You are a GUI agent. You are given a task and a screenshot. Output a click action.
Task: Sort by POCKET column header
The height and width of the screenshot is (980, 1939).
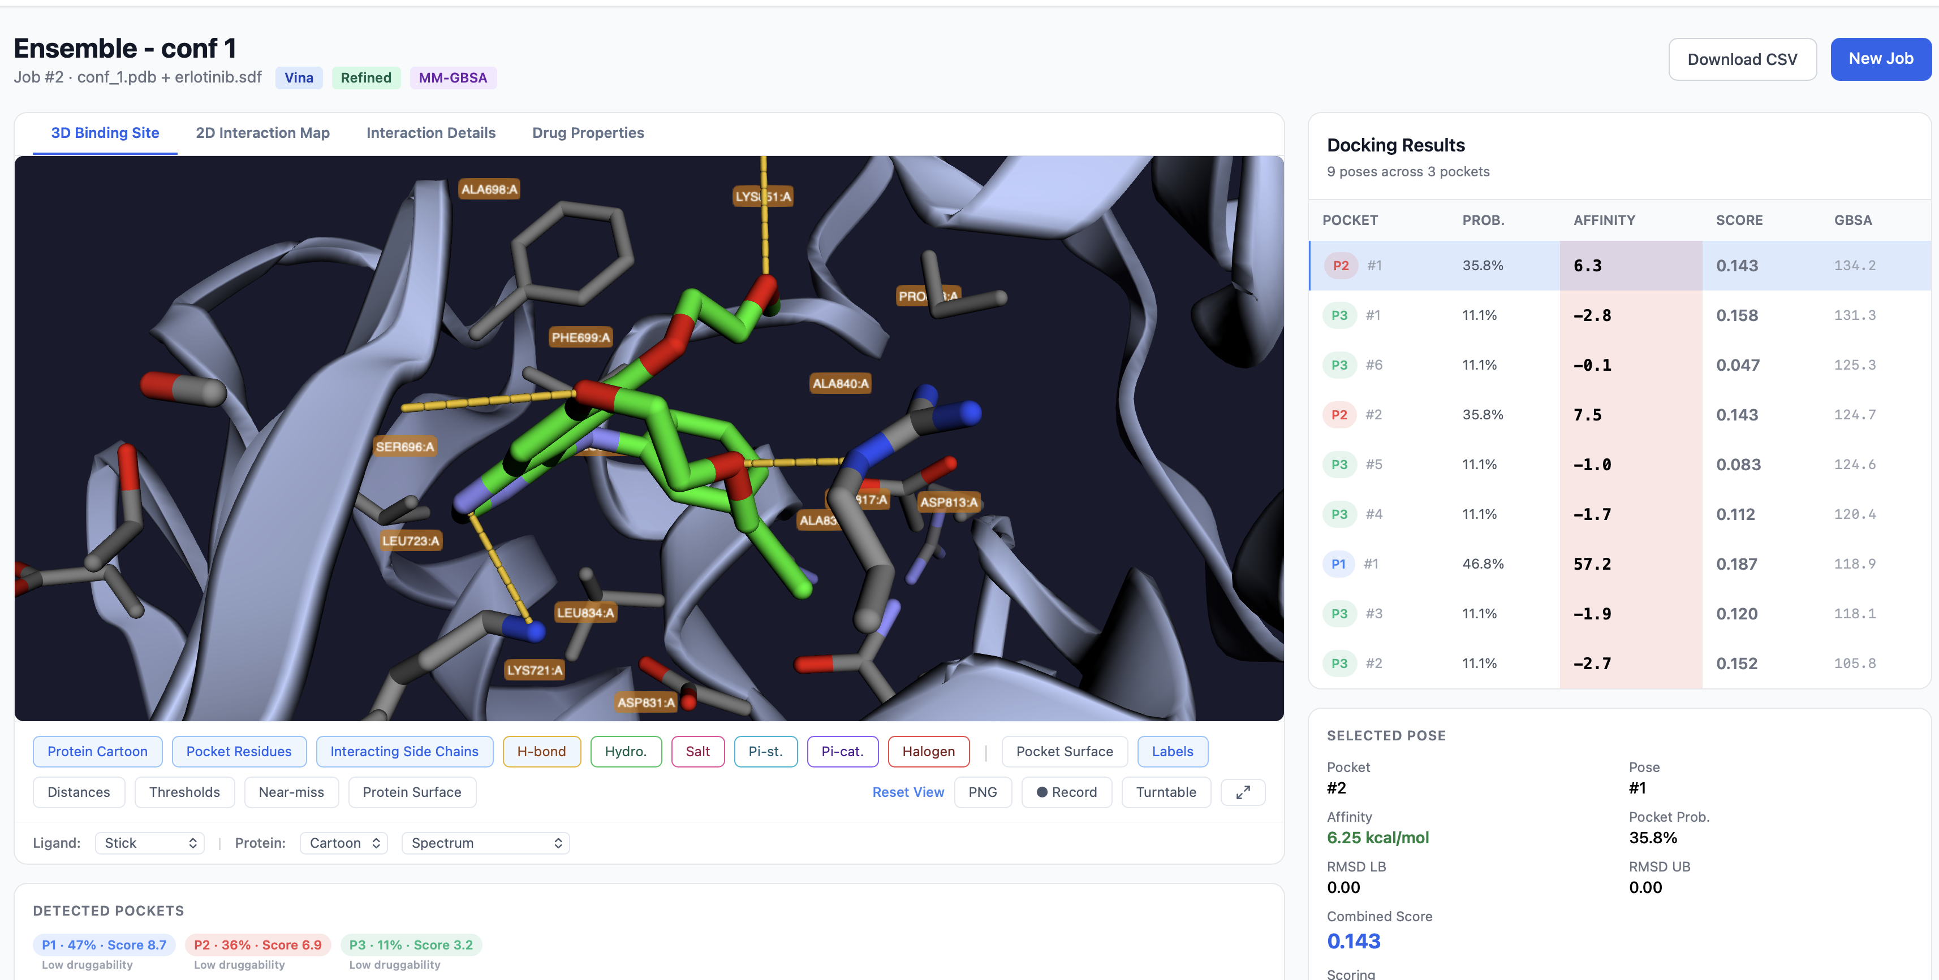pyautogui.click(x=1350, y=220)
